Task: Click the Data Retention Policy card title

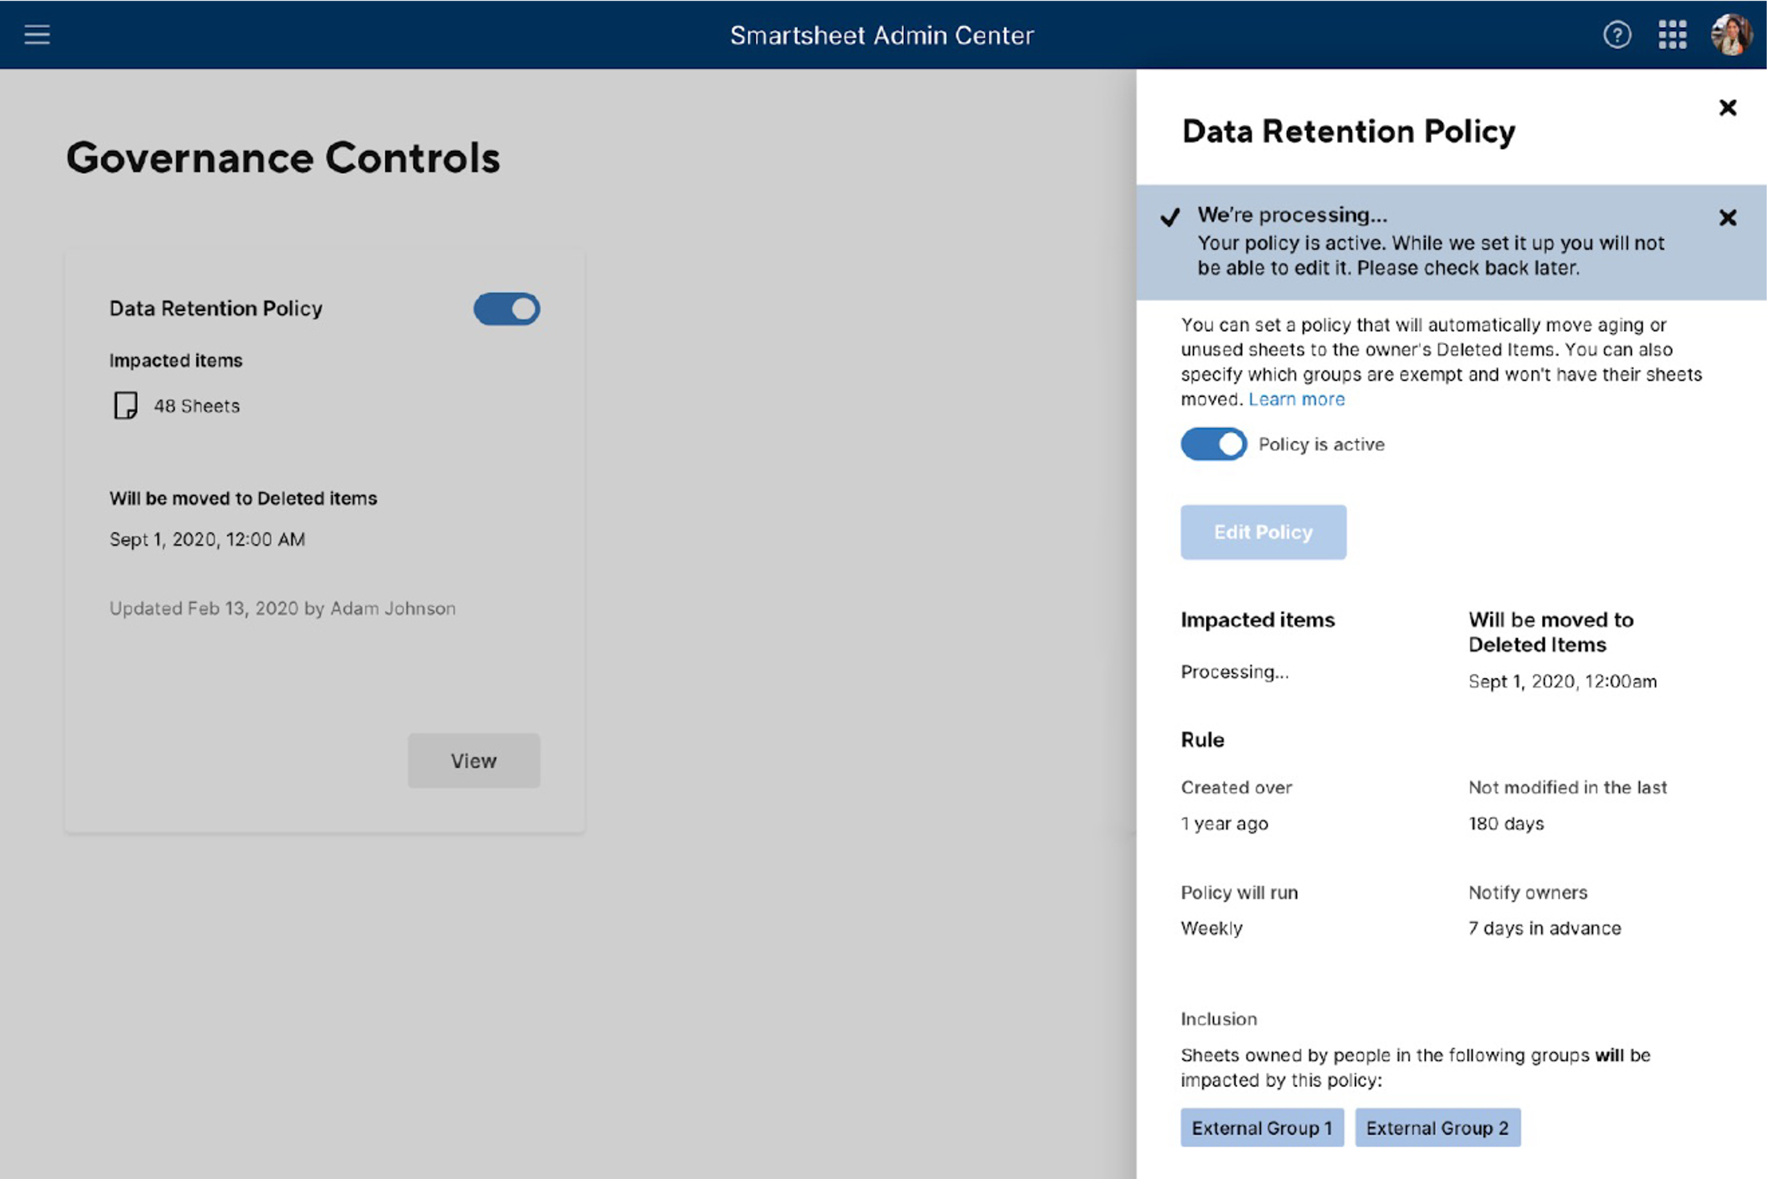Action: tap(216, 308)
